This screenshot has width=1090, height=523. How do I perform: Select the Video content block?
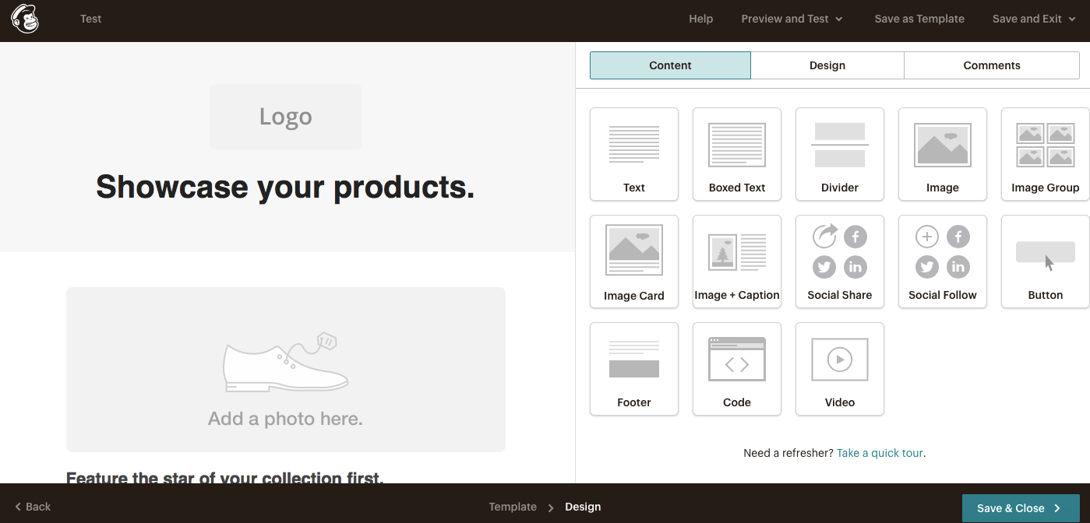pos(839,369)
